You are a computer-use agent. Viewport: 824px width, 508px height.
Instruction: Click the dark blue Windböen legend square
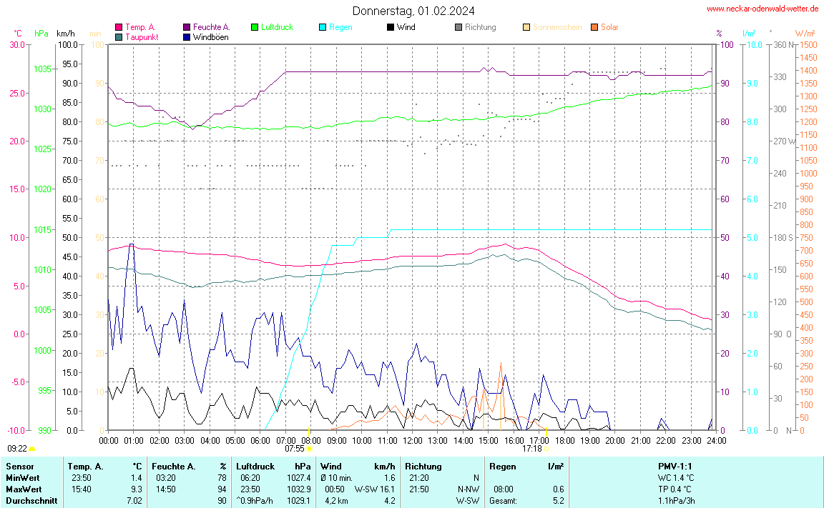click(x=187, y=37)
